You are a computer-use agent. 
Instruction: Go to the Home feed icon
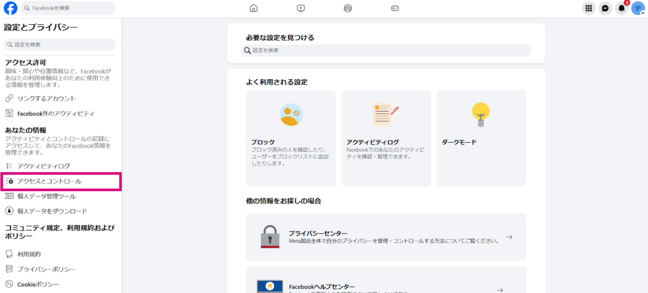(x=254, y=8)
